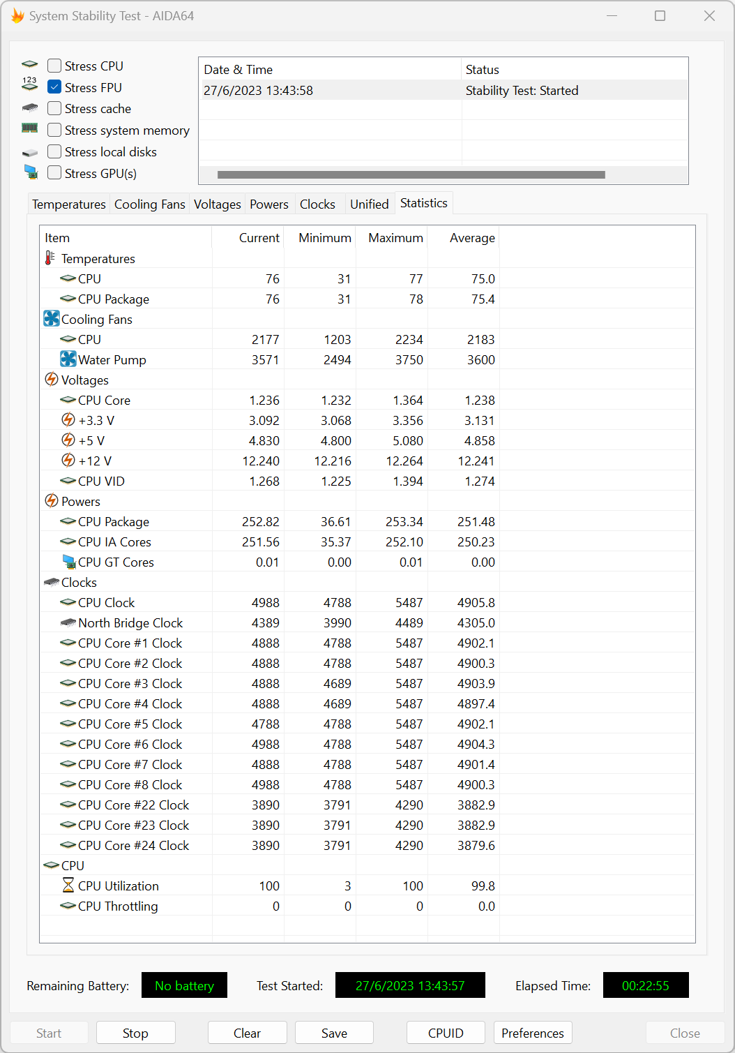Click the 'No battery' indicator
The height and width of the screenshot is (1053, 735).
(184, 985)
